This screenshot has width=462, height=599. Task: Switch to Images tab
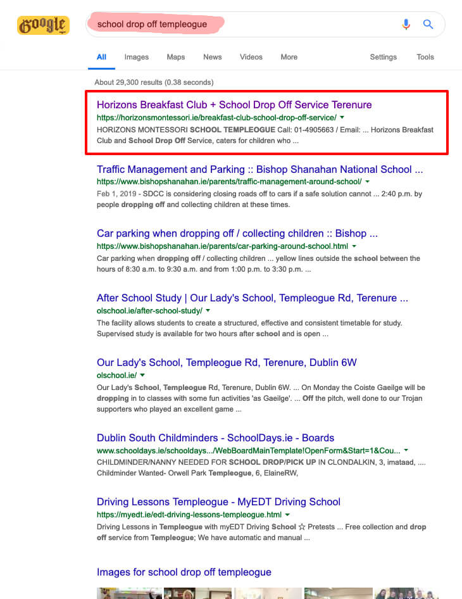(x=136, y=57)
